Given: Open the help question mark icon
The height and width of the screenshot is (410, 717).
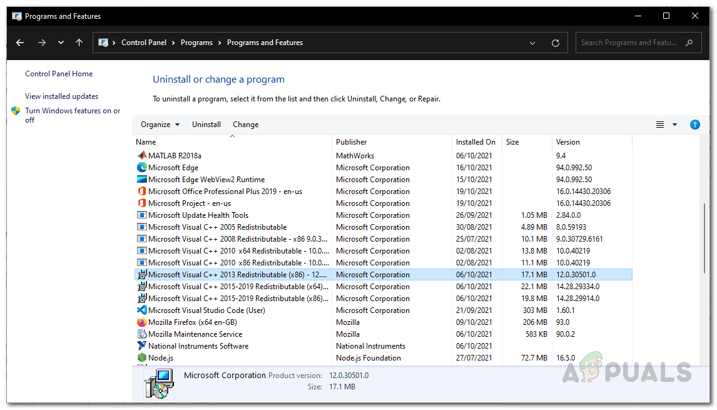Looking at the screenshot, I should [x=694, y=125].
